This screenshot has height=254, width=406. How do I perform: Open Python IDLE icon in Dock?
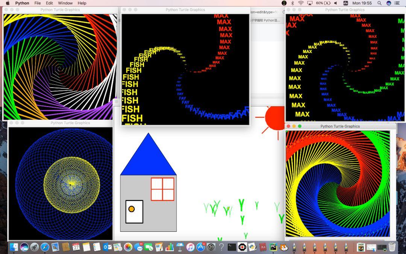pyautogui.click(x=253, y=247)
